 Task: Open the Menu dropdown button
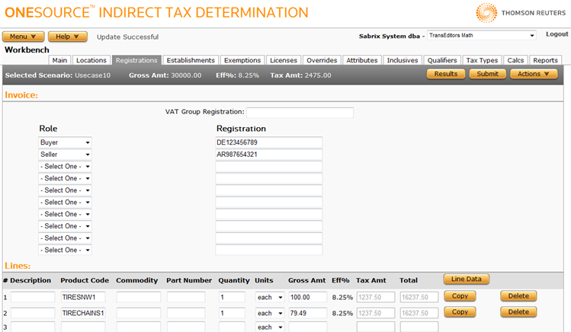point(23,37)
